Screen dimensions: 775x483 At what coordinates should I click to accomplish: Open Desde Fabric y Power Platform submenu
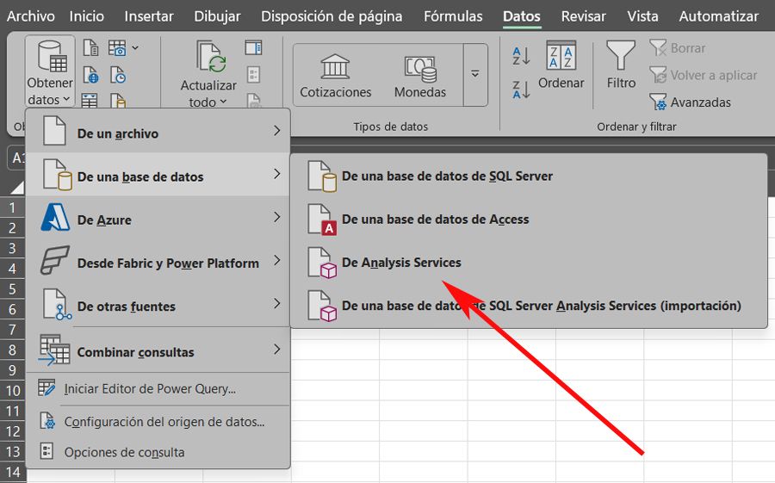[x=158, y=262]
